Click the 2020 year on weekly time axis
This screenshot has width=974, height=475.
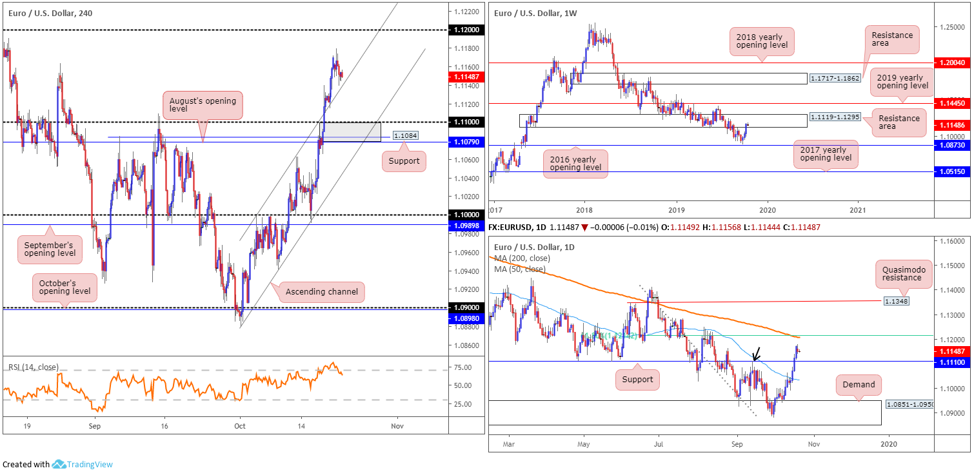(767, 210)
